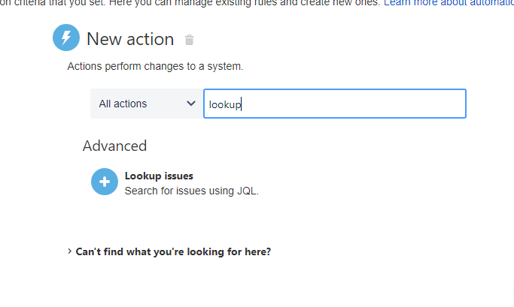This screenshot has height=307, width=514.
Task: Click the New action heading text
Action: (x=130, y=39)
